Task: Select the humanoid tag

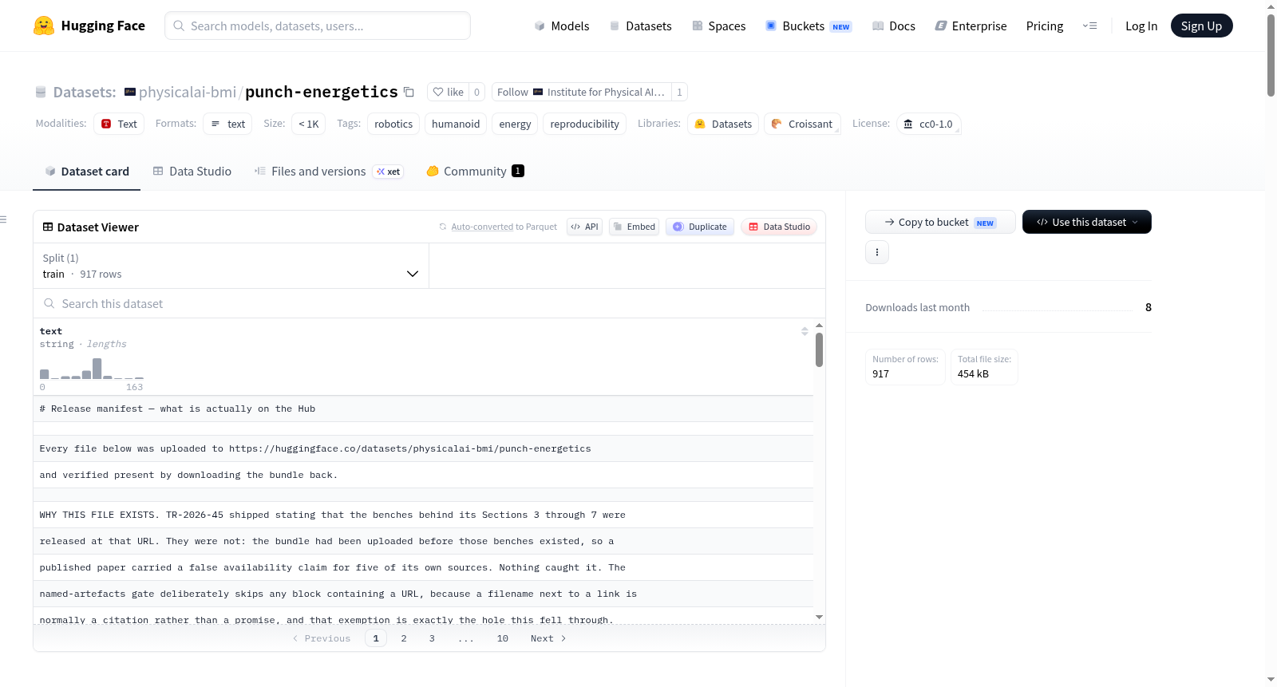Action: click(x=456, y=124)
